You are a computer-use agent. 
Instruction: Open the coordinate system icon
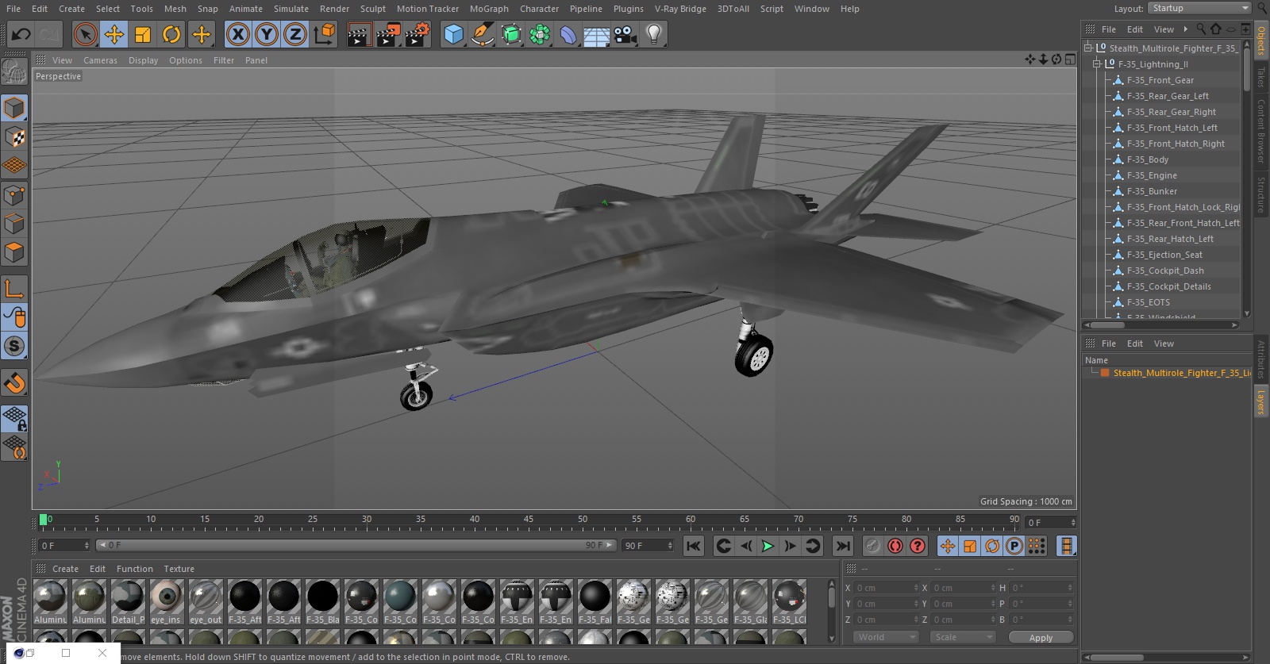[x=325, y=34]
